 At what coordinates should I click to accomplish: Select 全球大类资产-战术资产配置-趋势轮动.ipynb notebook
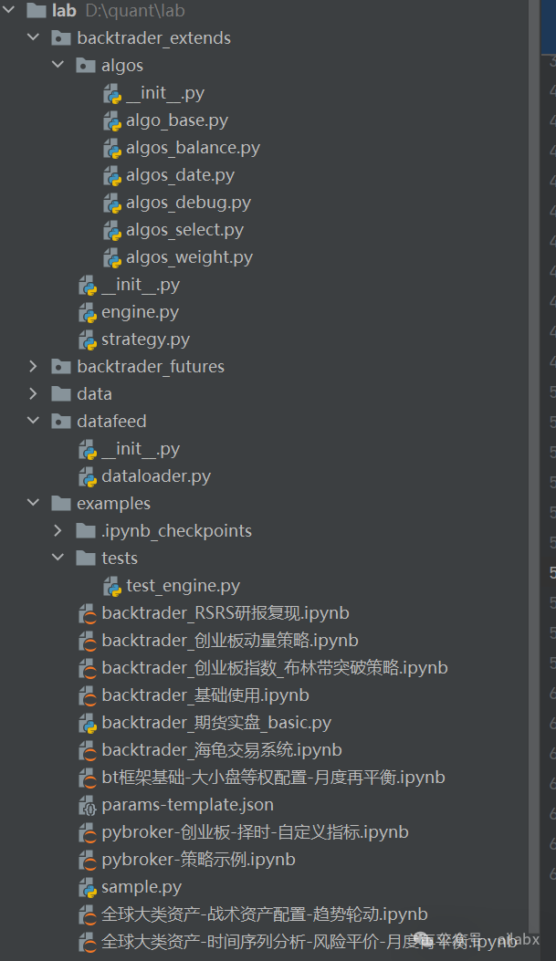[x=265, y=914]
